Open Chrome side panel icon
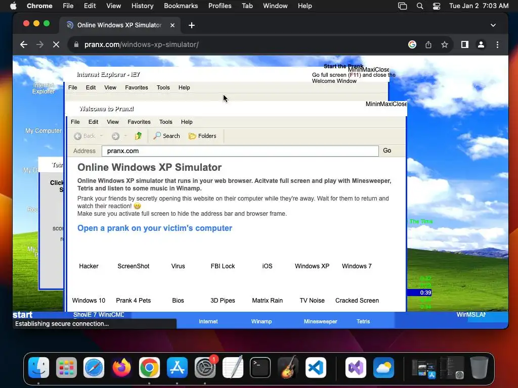The height and width of the screenshot is (388, 518). click(x=465, y=44)
